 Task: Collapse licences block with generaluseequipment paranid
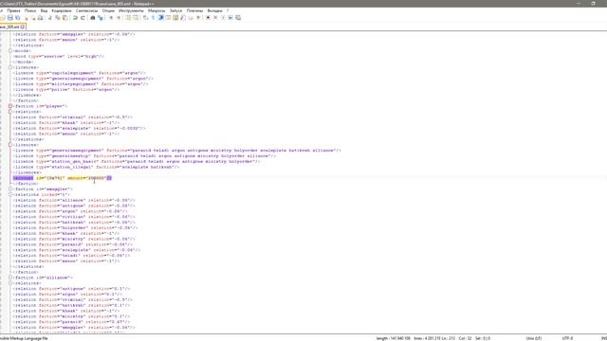[x=10, y=145]
